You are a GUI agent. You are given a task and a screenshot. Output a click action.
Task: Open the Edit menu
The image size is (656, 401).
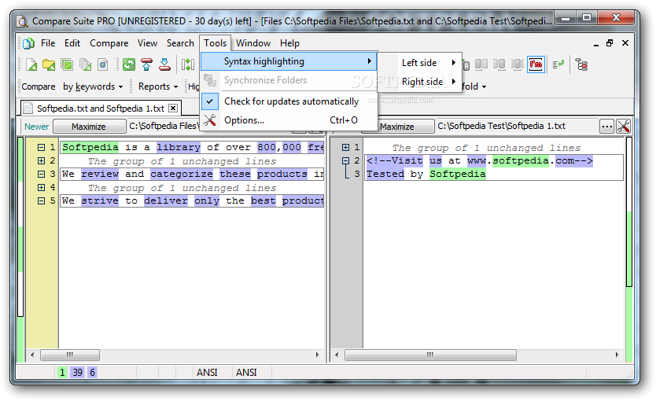pos(72,43)
